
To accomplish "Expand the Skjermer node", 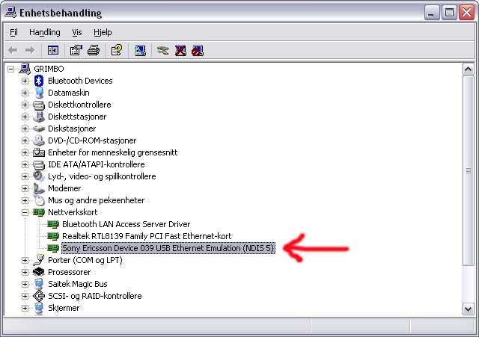I will [25, 308].
